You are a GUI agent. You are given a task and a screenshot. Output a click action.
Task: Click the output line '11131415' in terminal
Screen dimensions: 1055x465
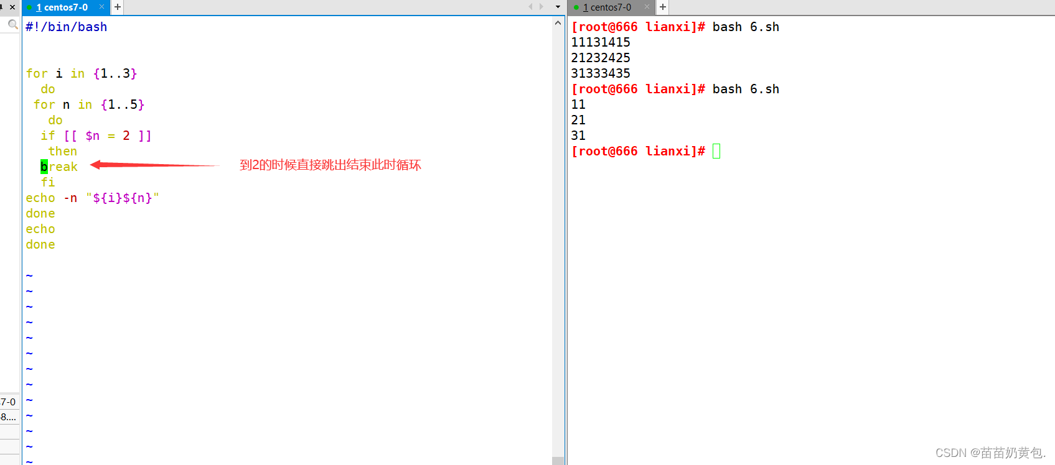601,42
